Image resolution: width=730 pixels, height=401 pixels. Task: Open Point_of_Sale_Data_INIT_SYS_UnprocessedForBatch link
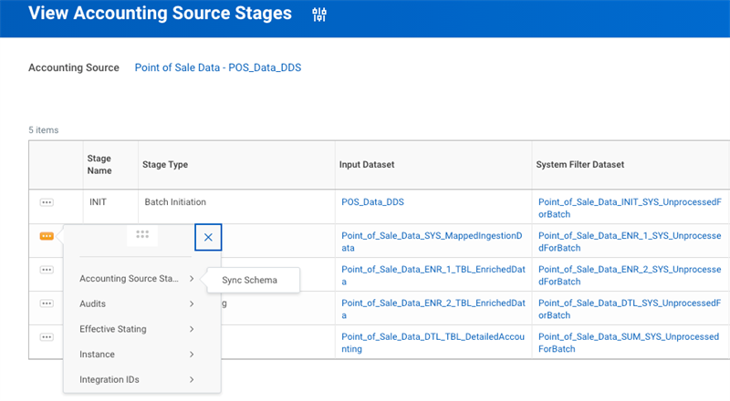630,208
